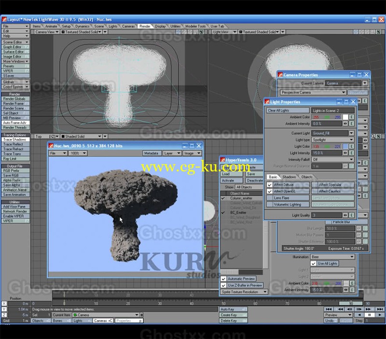
Task: Open the File menu in main sidebar
Action: pyautogui.click(x=15, y=27)
